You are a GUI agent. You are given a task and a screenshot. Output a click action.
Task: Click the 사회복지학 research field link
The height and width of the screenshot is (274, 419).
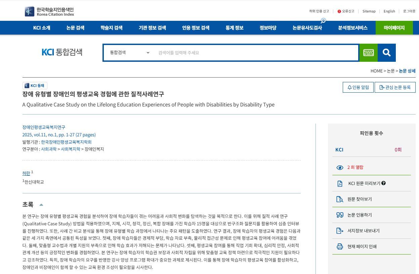(x=71, y=149)
